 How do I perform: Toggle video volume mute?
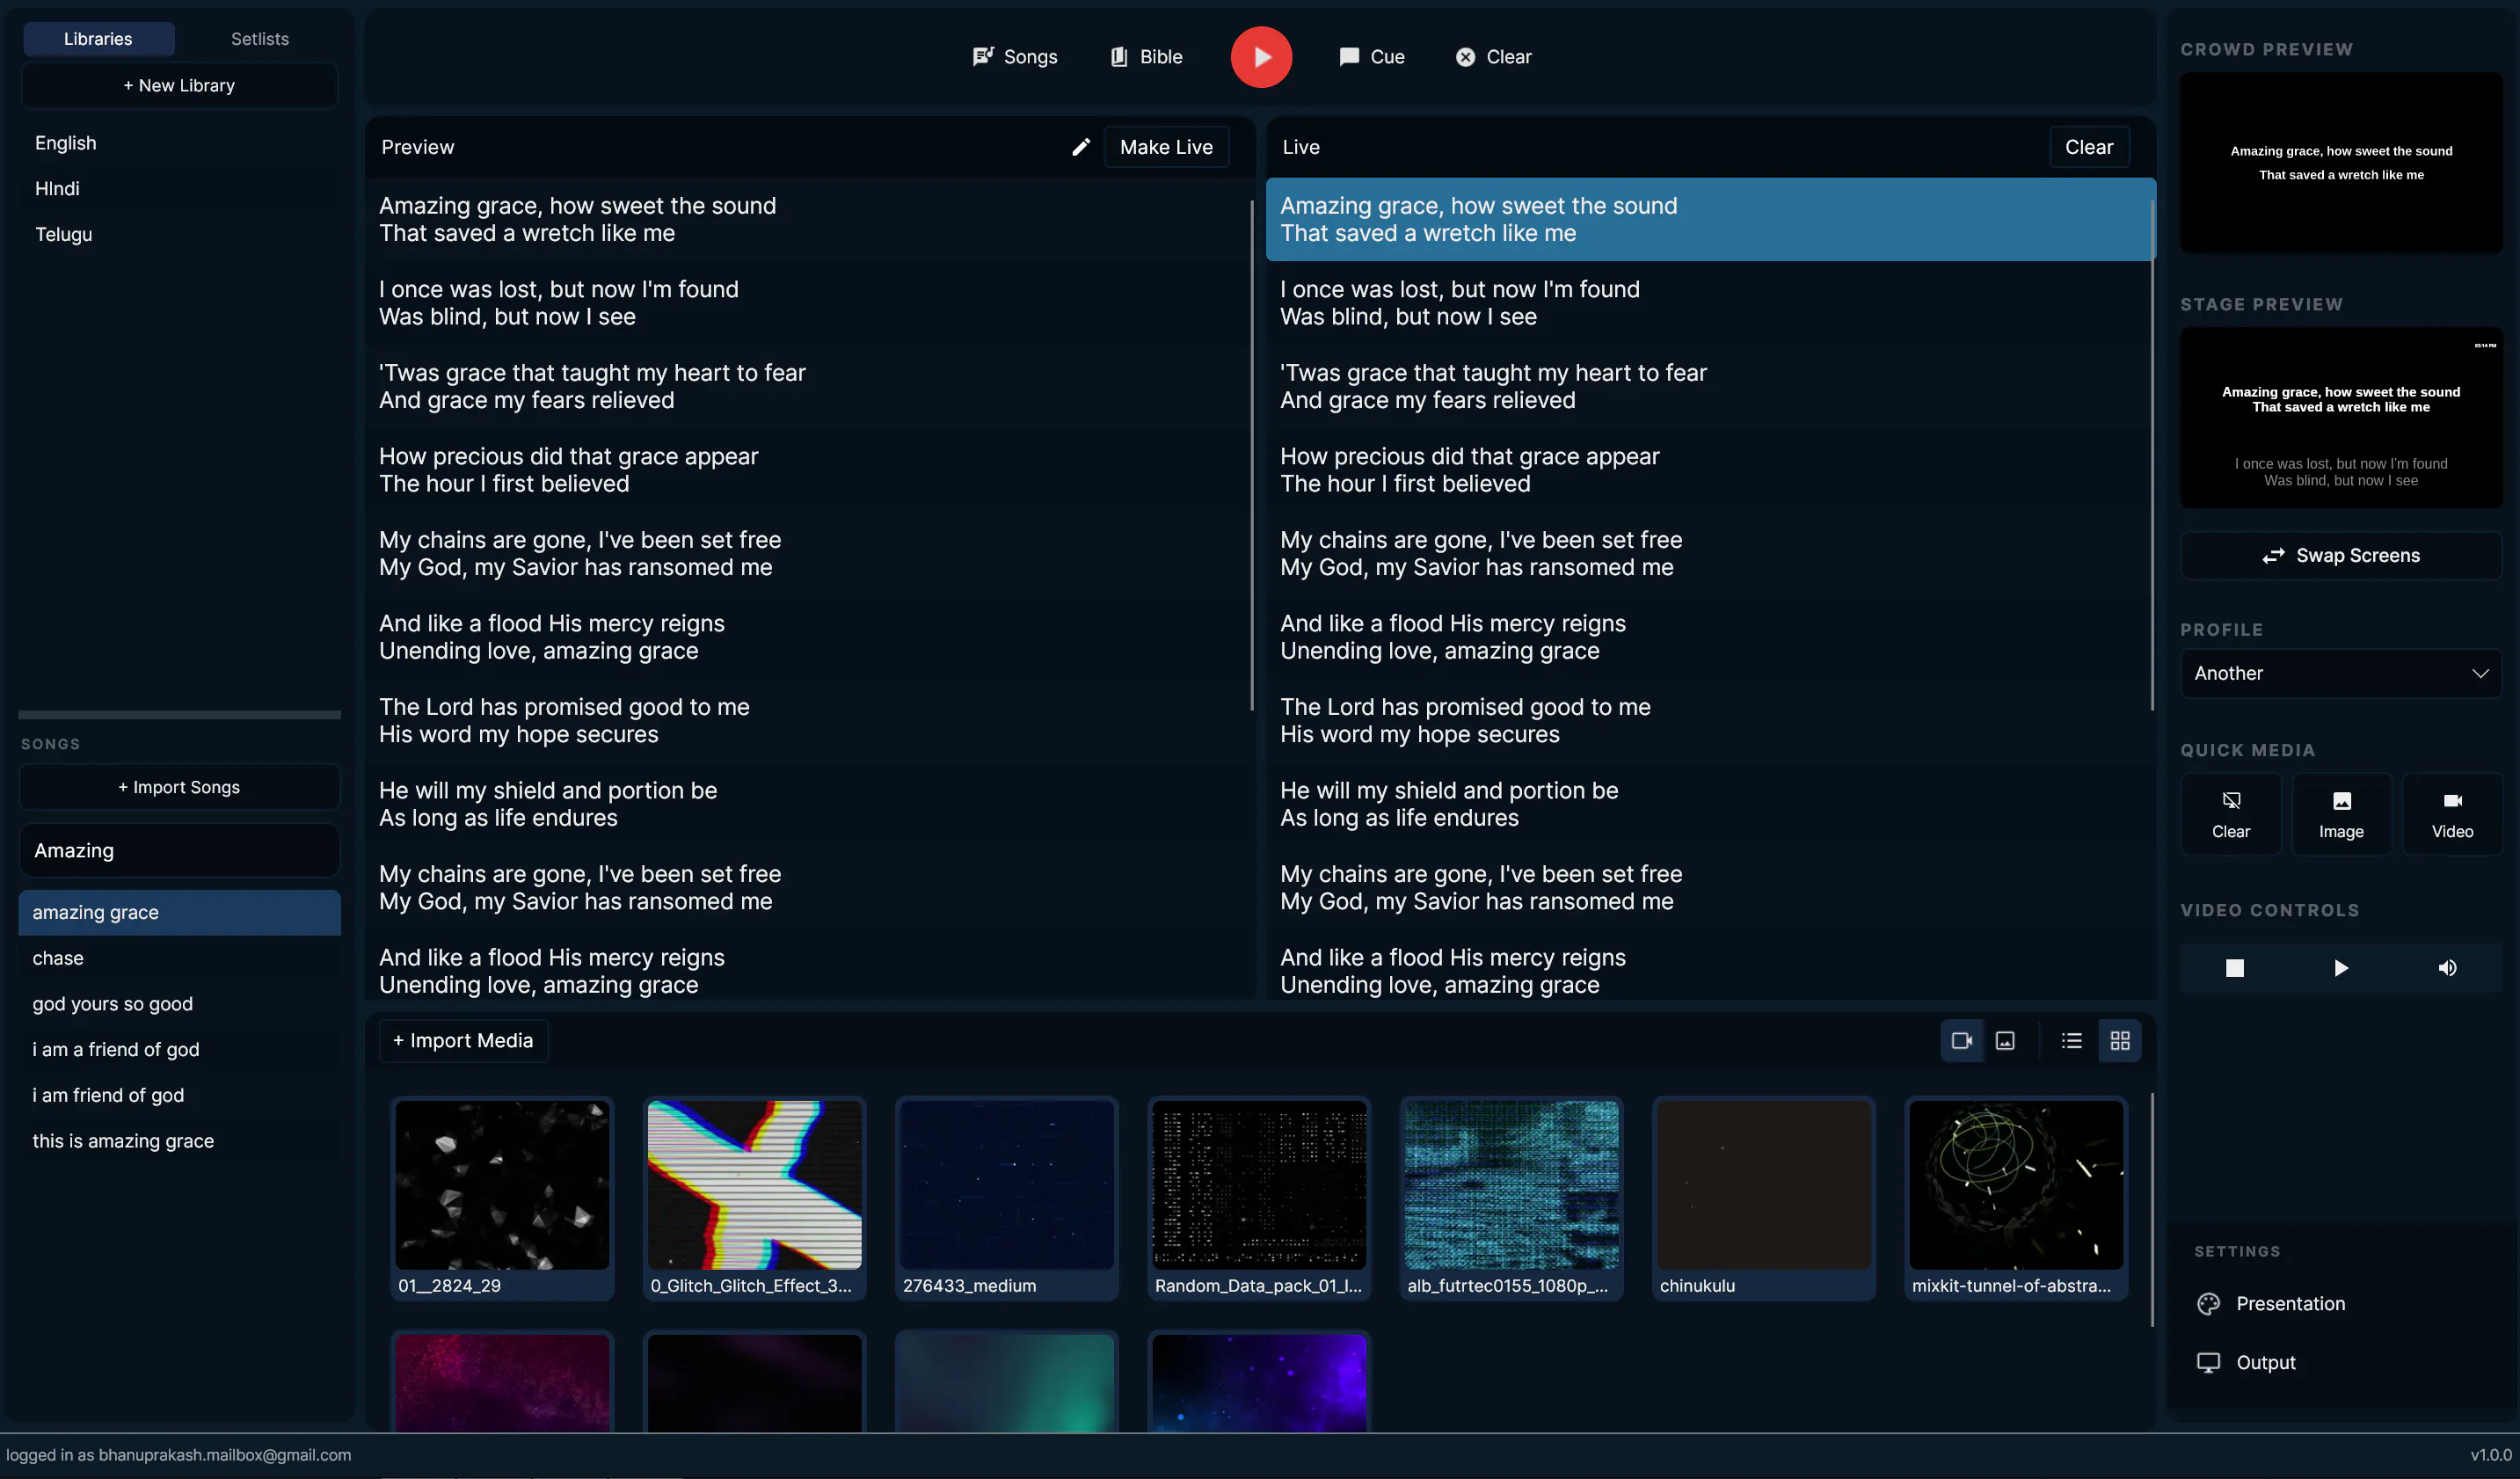coord(2447,967)
